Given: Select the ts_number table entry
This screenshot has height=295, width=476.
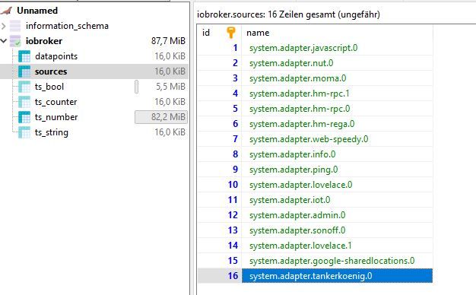Looking at the screenshot, I should tap(56, 117).
